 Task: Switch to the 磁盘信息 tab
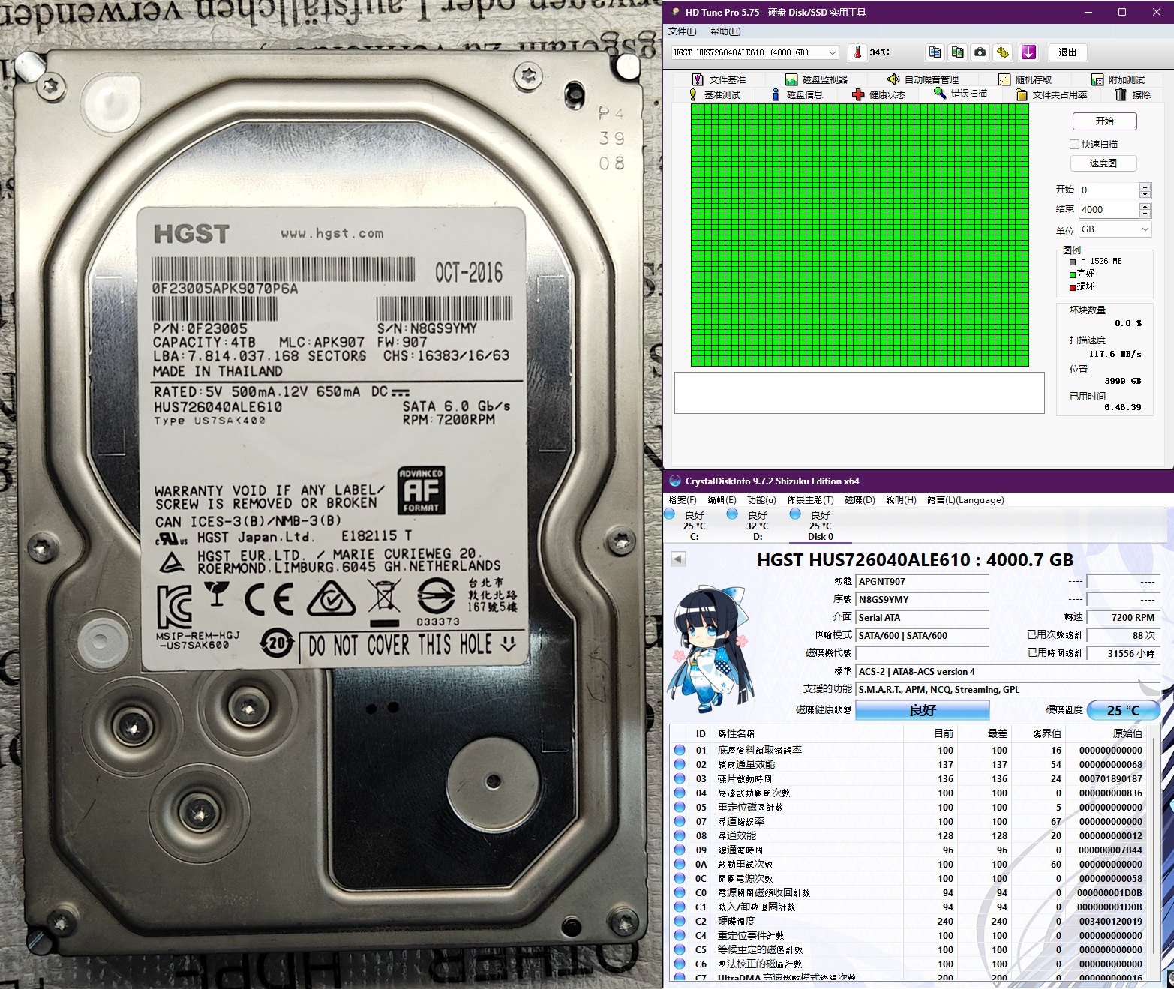click(797, 94)
